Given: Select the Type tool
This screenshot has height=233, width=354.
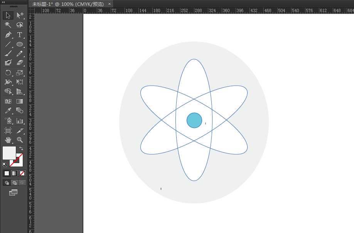Looking at the screenshot, I should pos(20,34).
